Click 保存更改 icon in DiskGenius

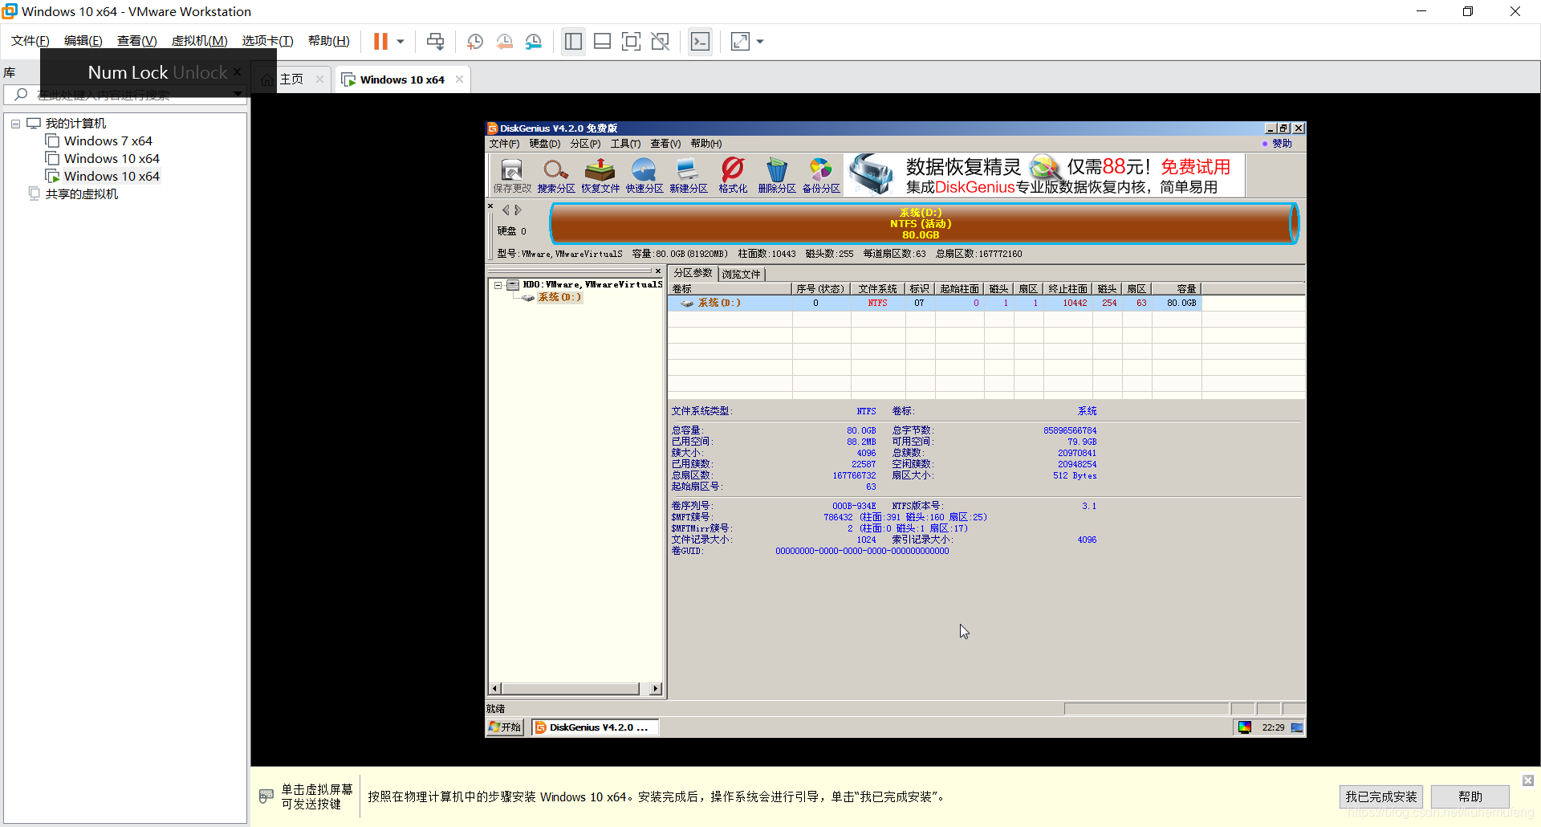(x=512, y=175)
